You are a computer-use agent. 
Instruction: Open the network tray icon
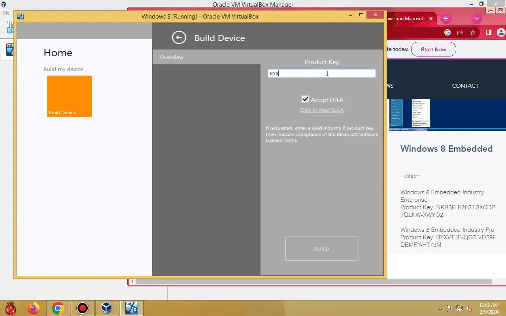click(x=459, y=308)
